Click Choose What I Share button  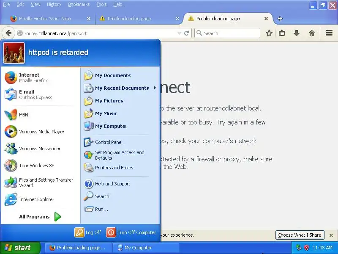tap(300, 235)
